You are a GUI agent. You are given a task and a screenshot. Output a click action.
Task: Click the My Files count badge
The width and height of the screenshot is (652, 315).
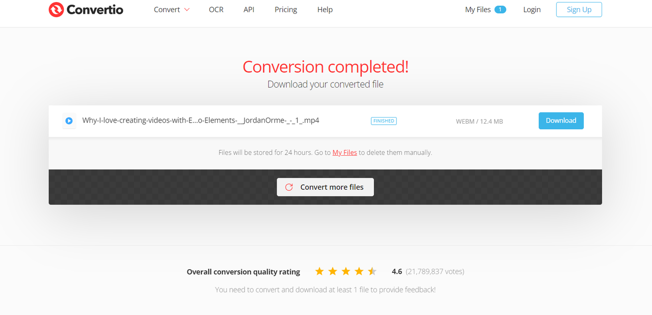[x=500, y=10]
